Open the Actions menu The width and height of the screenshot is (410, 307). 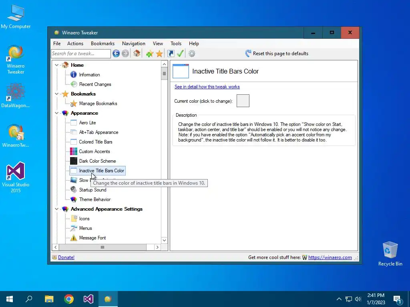pyautogui.click(x=75, y=44)
